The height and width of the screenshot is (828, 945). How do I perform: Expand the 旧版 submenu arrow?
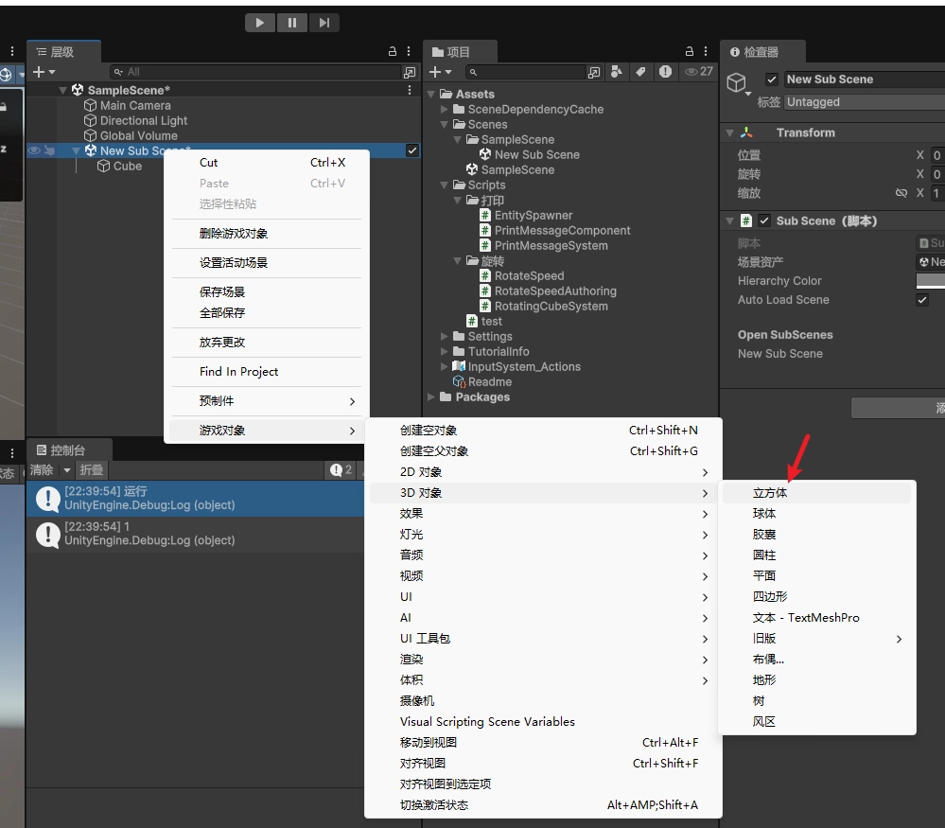(x=899, y=639)
